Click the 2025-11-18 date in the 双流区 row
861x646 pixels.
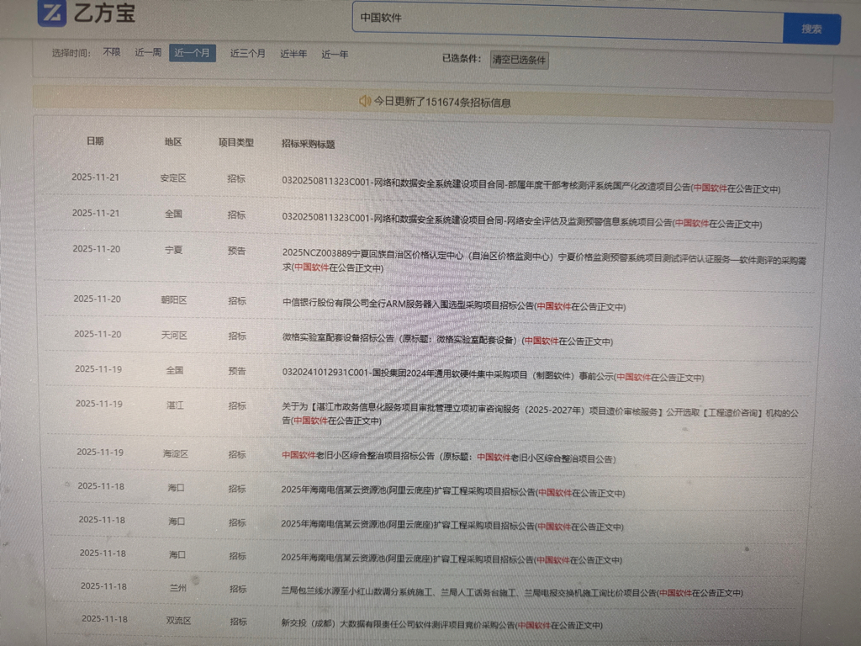[105, 619]
